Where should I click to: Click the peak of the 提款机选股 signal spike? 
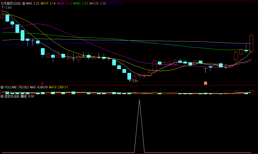[x=140, y=100]
